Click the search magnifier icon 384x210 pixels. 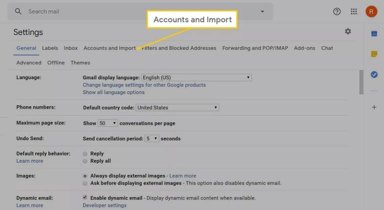coord(18,11)
